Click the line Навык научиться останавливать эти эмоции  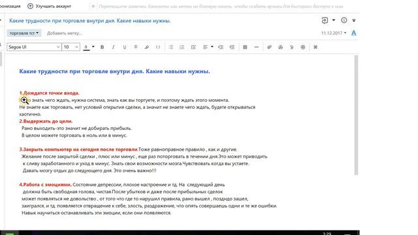coord(97,213)
